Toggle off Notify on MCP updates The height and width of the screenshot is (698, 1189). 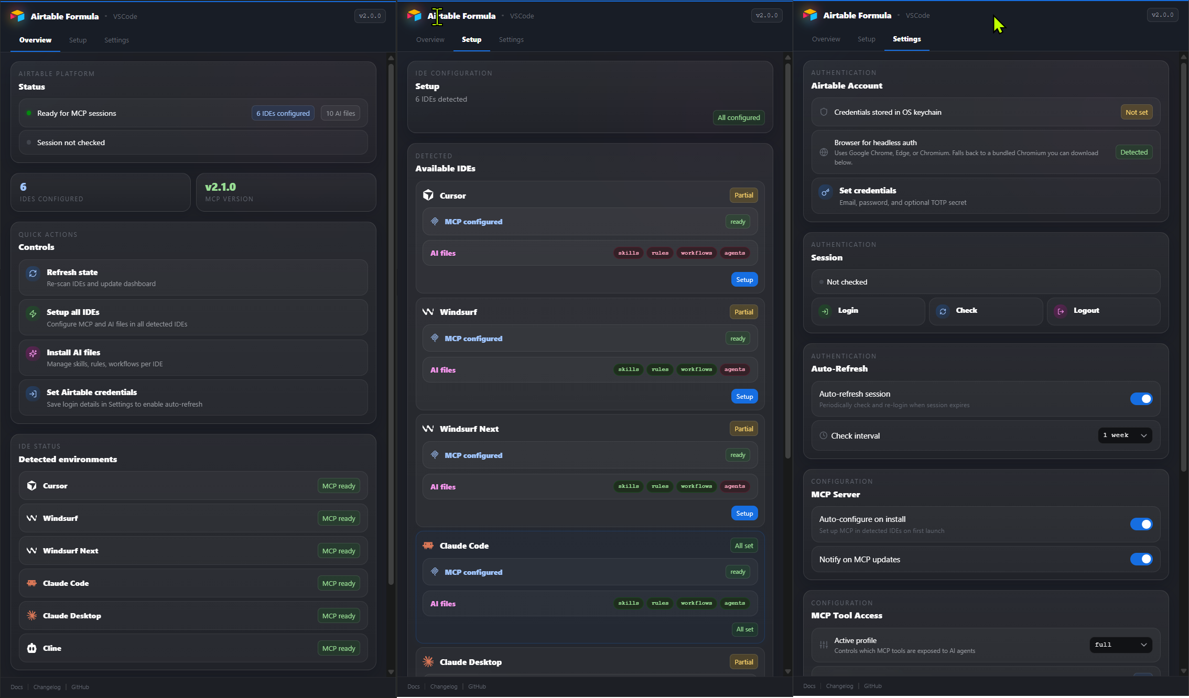click(x=1141, y=559)
